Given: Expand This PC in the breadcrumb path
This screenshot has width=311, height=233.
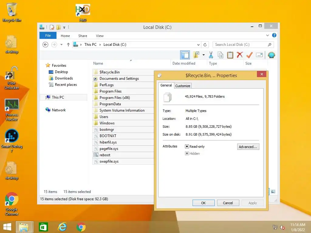Looking at the screenshot, I should click(81, 45).
